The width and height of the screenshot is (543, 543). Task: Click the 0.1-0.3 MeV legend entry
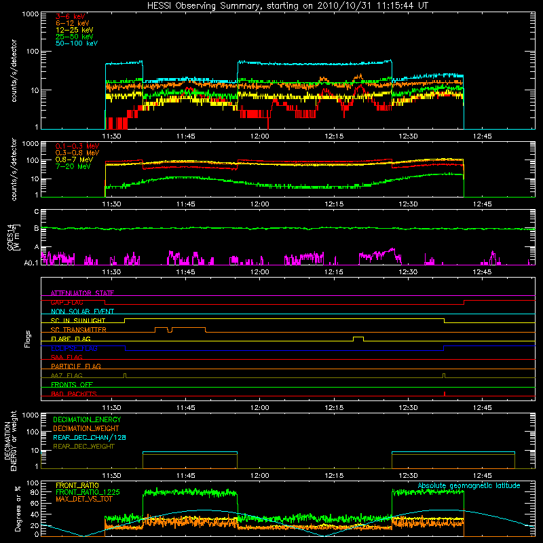[77, 146]
